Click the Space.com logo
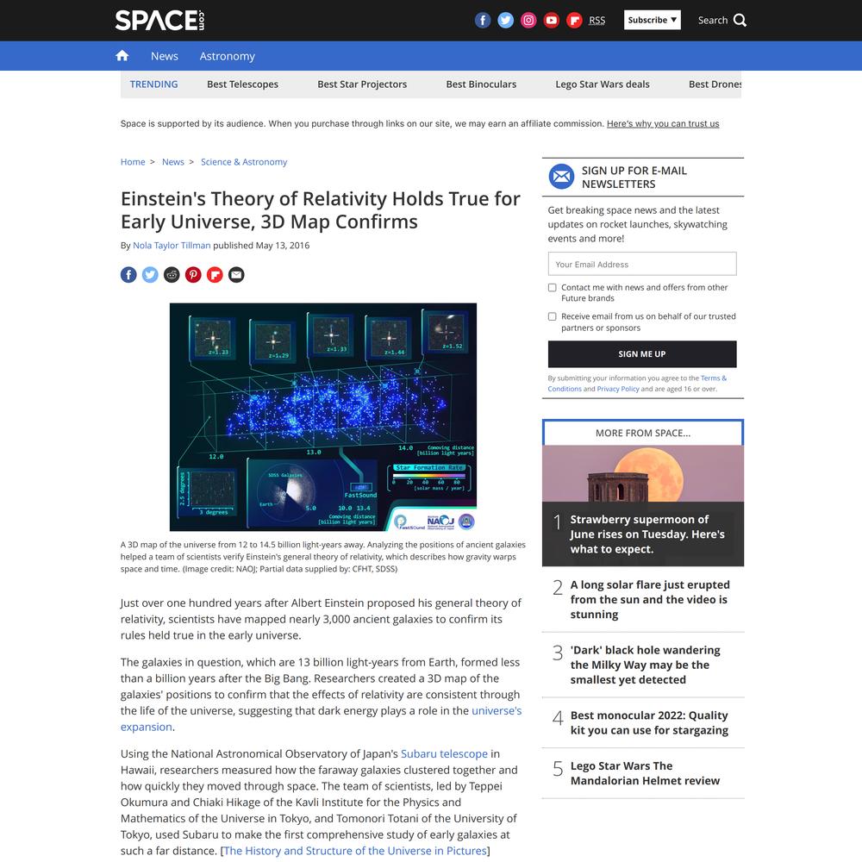862x862 pixels. 160,21
